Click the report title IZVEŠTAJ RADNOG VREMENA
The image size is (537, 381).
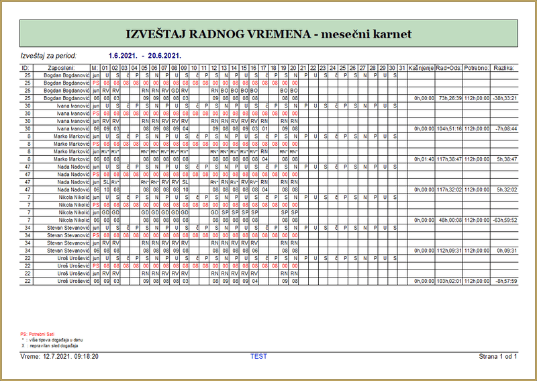pyautogui.click(x=268, y=34)
